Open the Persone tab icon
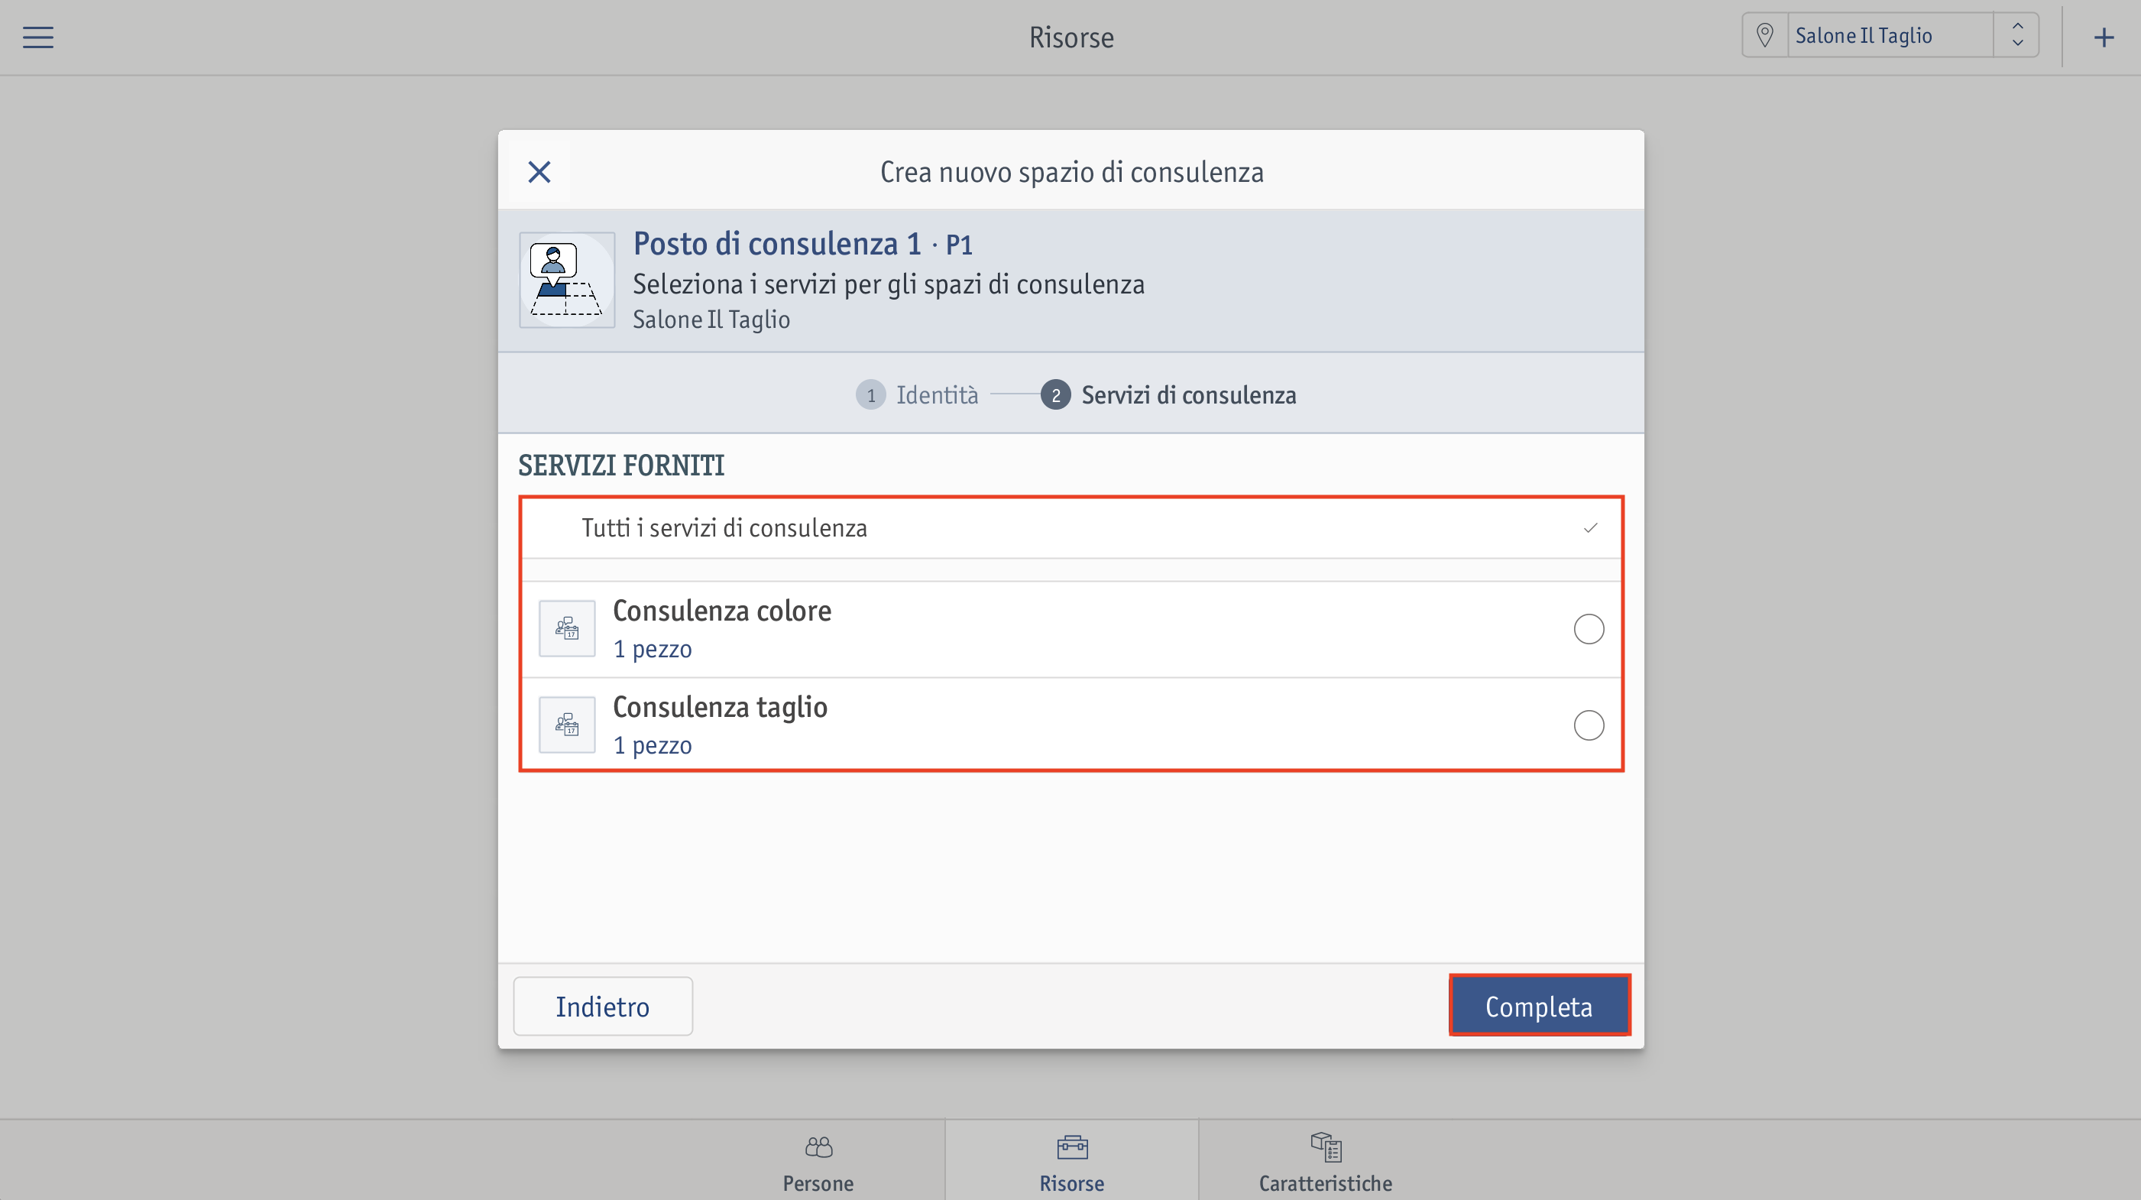The image size is (2141, 1200). pyautogui.click(x=818, y=1146)
